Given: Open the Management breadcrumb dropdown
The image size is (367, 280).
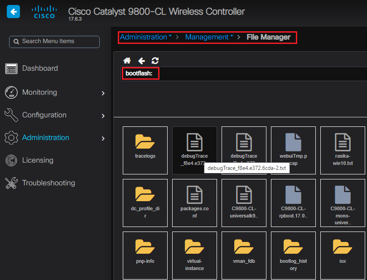Looking at the screenshot, I should (209, 37).
